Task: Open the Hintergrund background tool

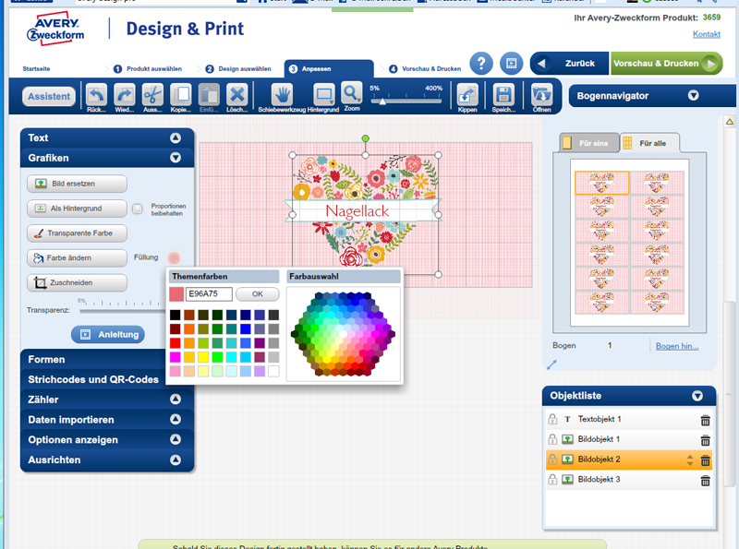Action: [x=323, y=94]
